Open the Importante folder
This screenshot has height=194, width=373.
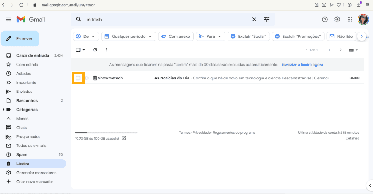tap(26, 82)
